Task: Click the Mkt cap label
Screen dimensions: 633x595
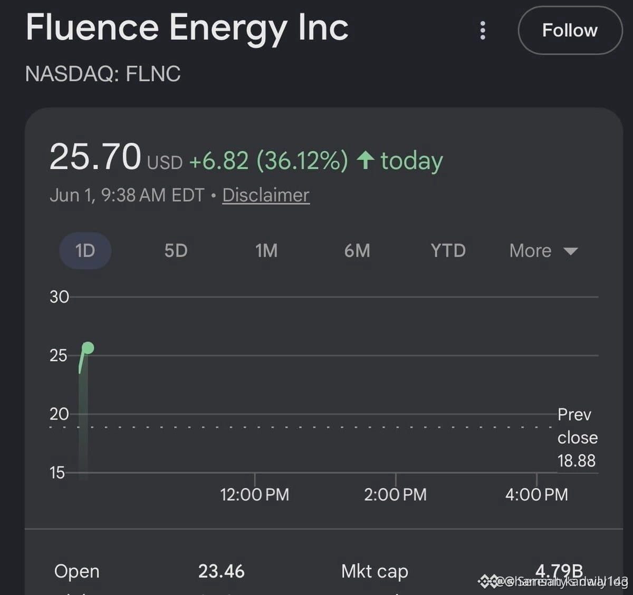Action: pos(375,571)
